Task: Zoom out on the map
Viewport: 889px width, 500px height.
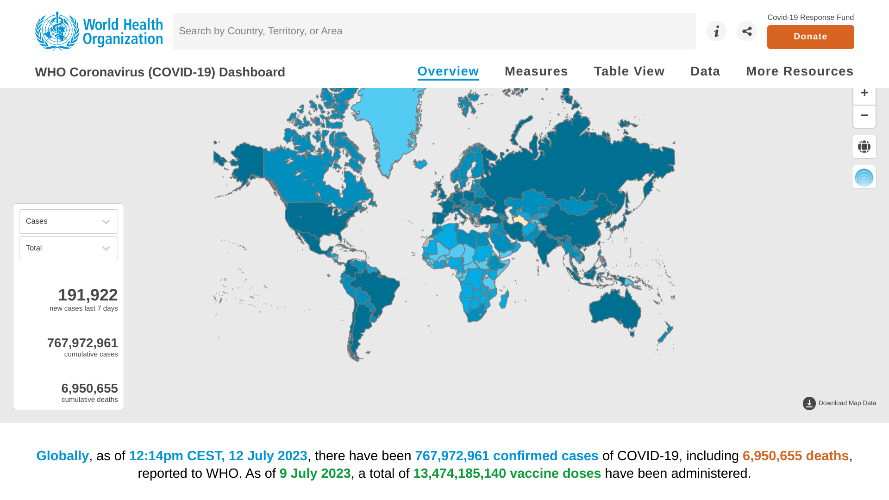Action: click(x=864, y=116)
